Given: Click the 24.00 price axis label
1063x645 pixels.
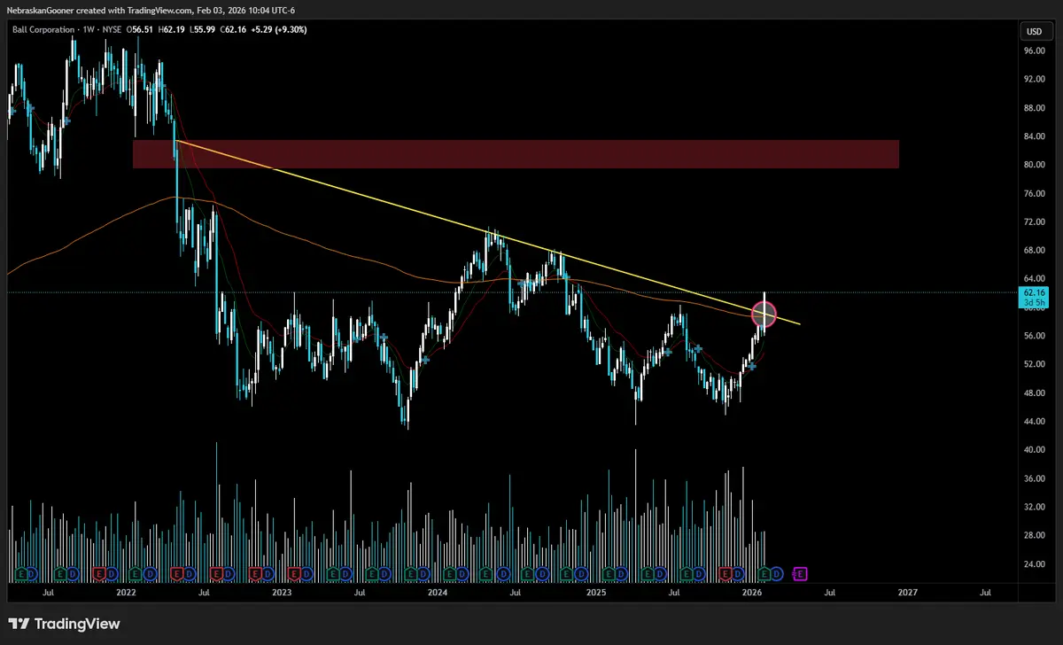Looking at the screenshot, I should point(1035,563).
